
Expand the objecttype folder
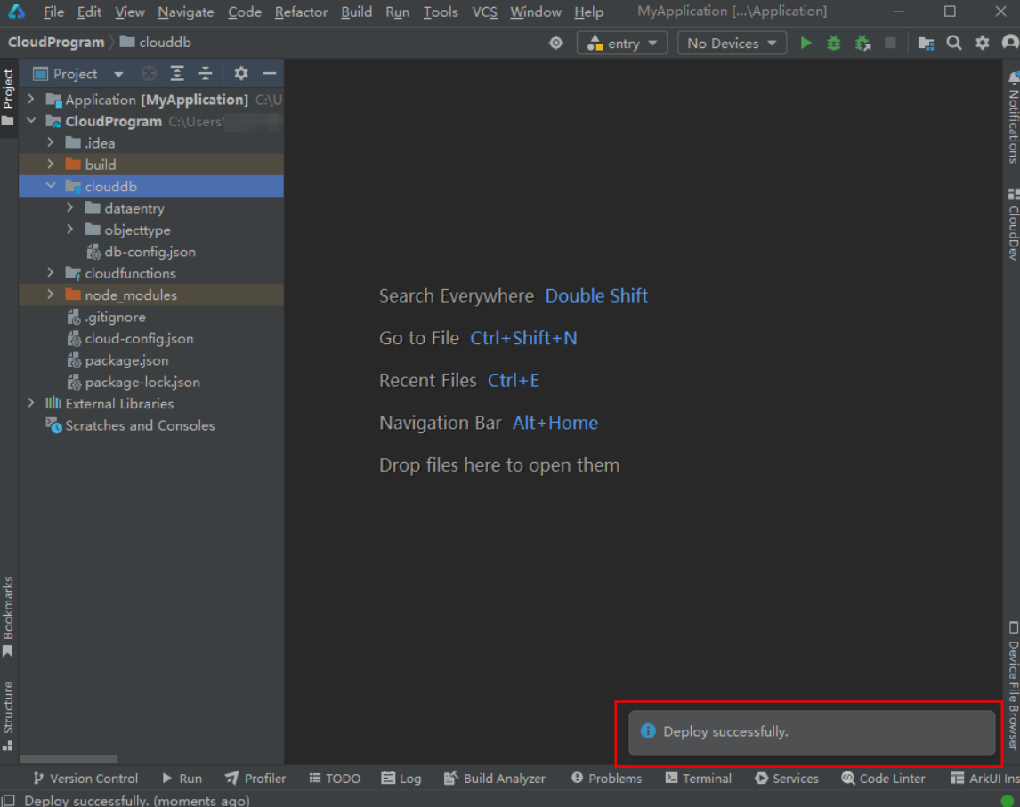pyautogui.click(x=69, y=230)
